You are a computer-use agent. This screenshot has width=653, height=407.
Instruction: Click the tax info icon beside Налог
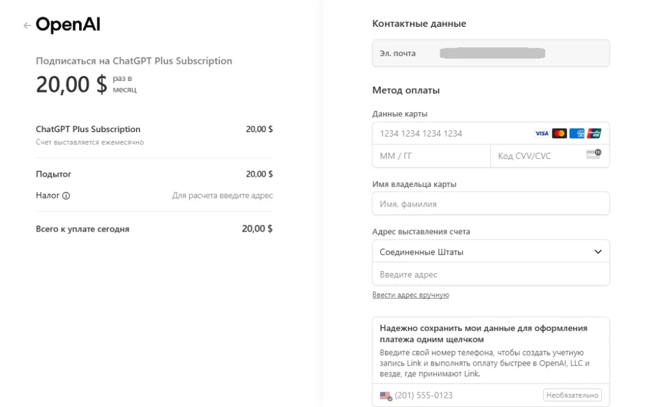(x=66, y=196)
